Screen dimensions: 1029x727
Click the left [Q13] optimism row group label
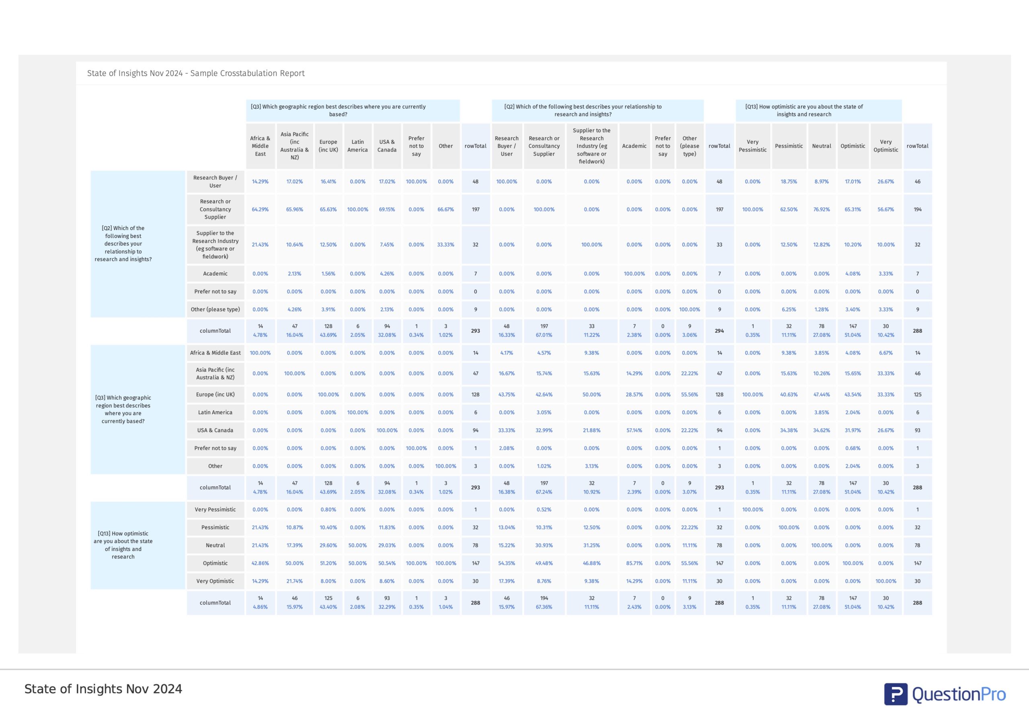[x=137, y=545]
